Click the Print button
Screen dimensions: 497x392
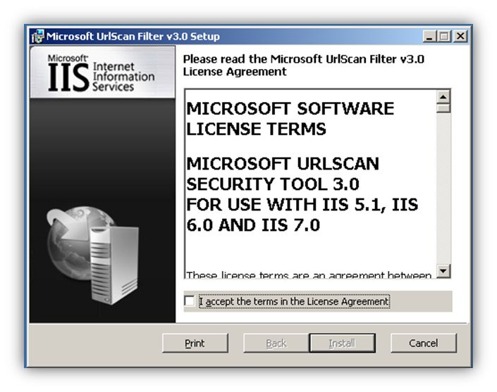tap(195, 343)
